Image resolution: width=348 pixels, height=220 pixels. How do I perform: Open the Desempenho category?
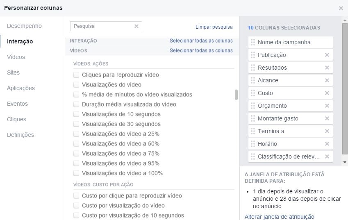pyautogui.click(x=24, y=26)
